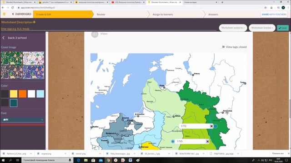Viewport: 291px width, 163px height.
Task: Select the dark gray pattern cover image
Action: tap(11, 72)
